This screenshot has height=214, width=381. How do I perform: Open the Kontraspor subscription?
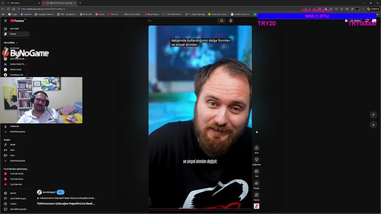pos(15,48)
